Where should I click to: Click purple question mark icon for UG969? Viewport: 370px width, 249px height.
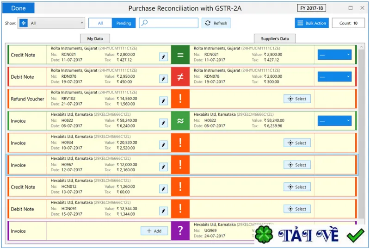pos(180,231)
